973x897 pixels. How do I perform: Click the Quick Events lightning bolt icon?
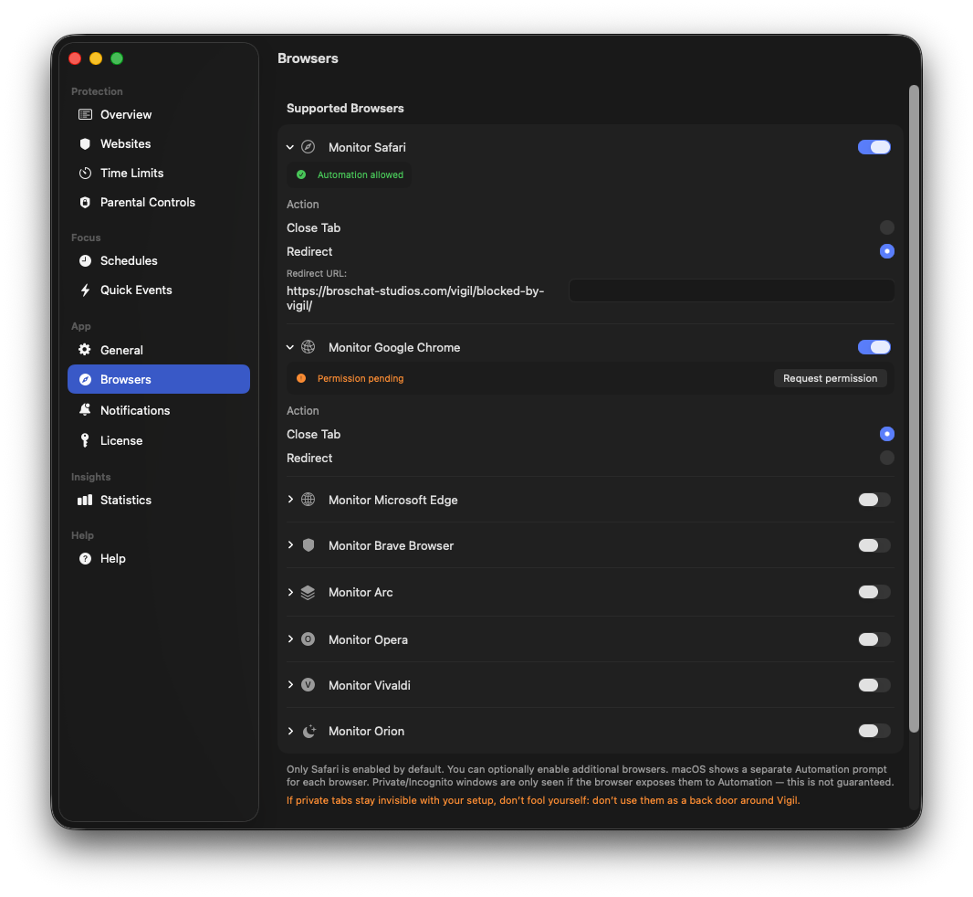click(85, 290)
